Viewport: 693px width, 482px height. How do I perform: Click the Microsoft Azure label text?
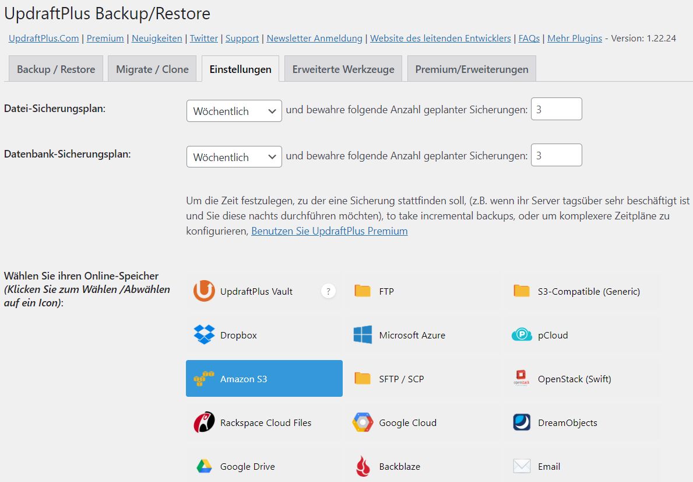[x=412, y=335]
